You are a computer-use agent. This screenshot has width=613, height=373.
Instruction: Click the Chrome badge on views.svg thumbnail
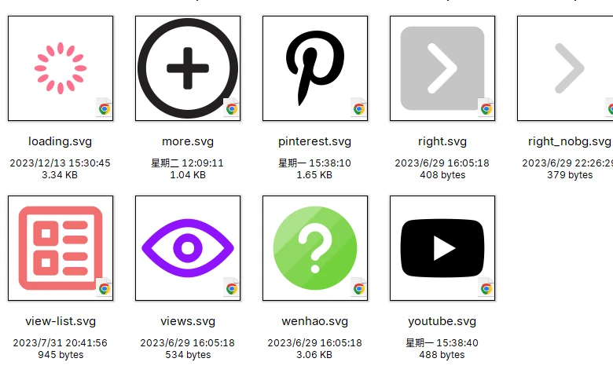231,288
